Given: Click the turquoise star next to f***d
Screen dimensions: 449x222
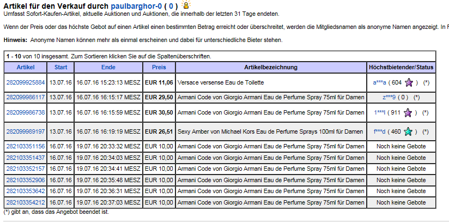Looking at the screenshot, I should coord(408,132).
